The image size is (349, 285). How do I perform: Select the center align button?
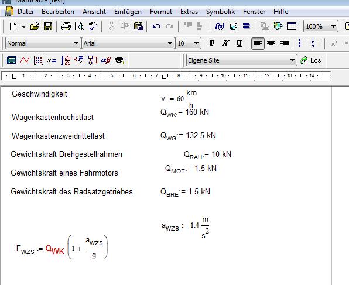pos(271,43)
